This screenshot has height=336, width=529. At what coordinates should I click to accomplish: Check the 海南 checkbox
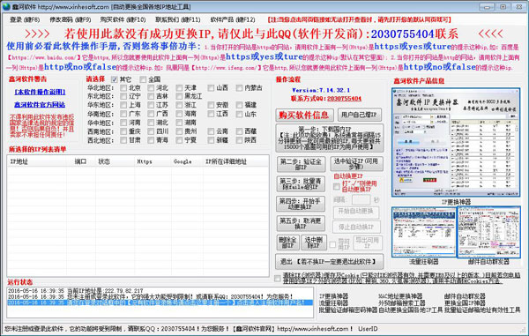(179, 114)
